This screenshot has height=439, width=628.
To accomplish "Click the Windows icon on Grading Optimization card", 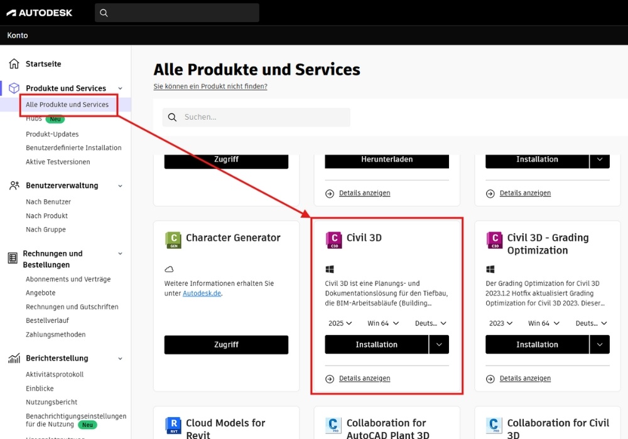I will [490, 269].
